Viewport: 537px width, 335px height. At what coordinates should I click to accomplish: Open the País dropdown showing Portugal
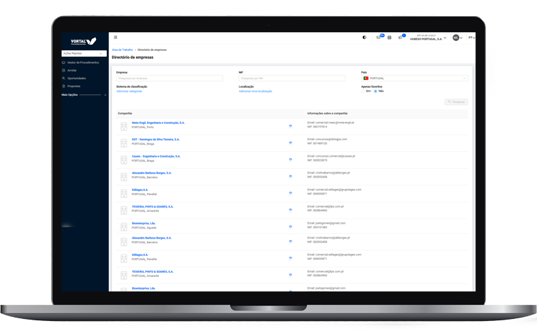coord(414,78)
